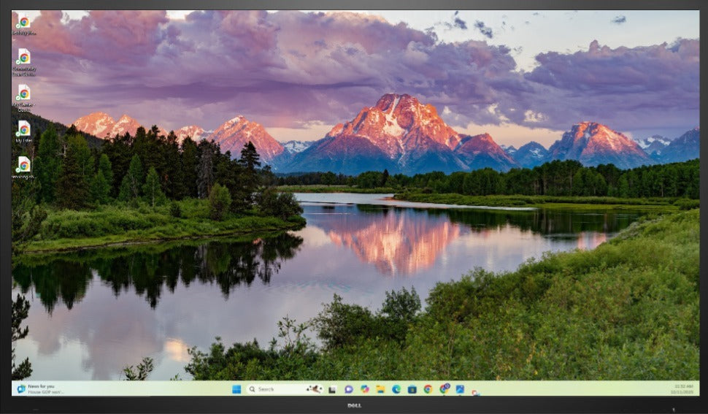The width and height of the screenshot is (708, 414).
Task: Click the small icon right of Photos
Action: 474,392
